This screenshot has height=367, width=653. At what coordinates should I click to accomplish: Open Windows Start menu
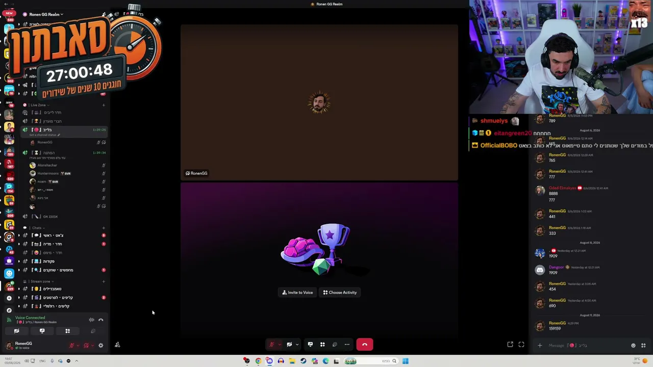click(406, 361)
